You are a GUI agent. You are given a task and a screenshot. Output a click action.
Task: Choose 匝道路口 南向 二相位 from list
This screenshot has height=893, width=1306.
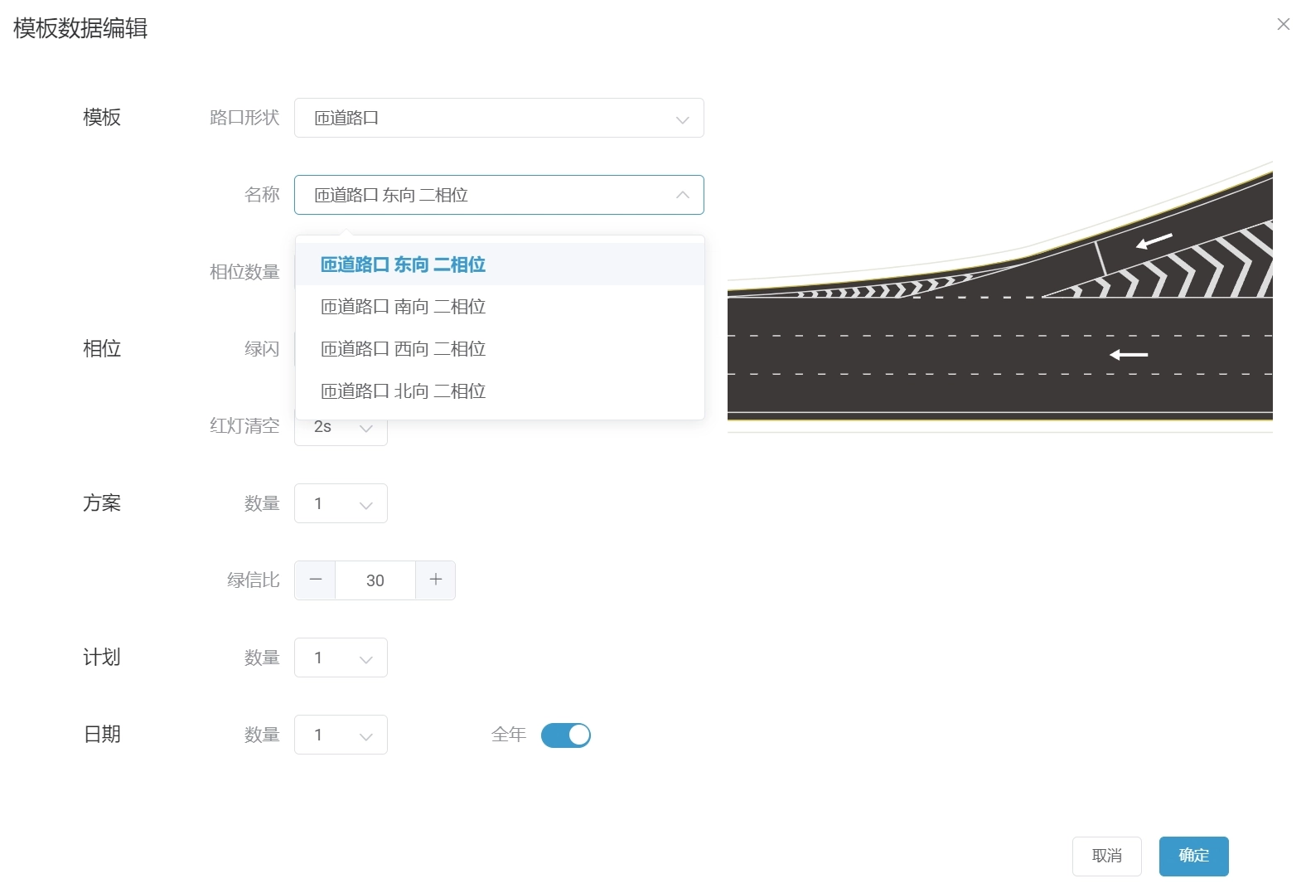(404, 307)
